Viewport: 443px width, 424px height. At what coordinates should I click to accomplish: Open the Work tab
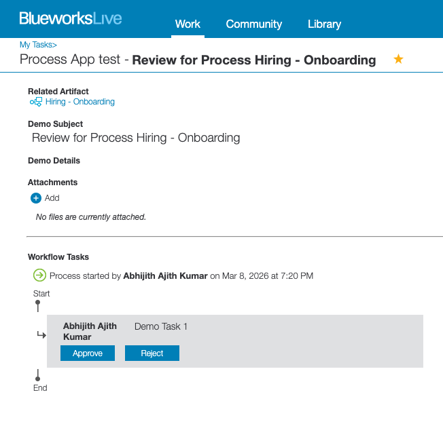click(188, 24)
